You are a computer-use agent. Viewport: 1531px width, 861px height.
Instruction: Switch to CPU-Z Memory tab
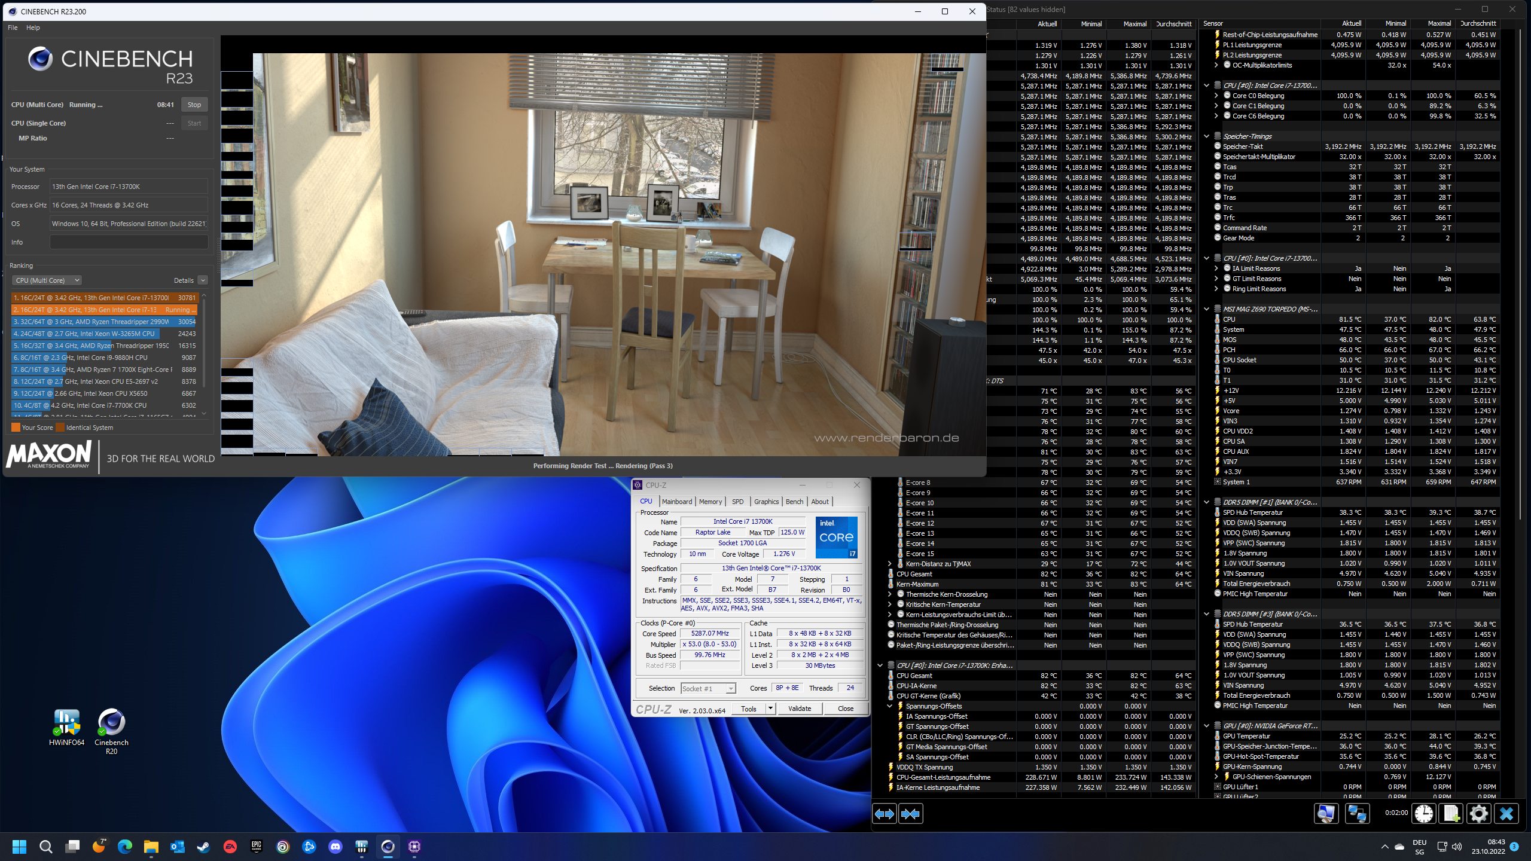tap(710, 502)
